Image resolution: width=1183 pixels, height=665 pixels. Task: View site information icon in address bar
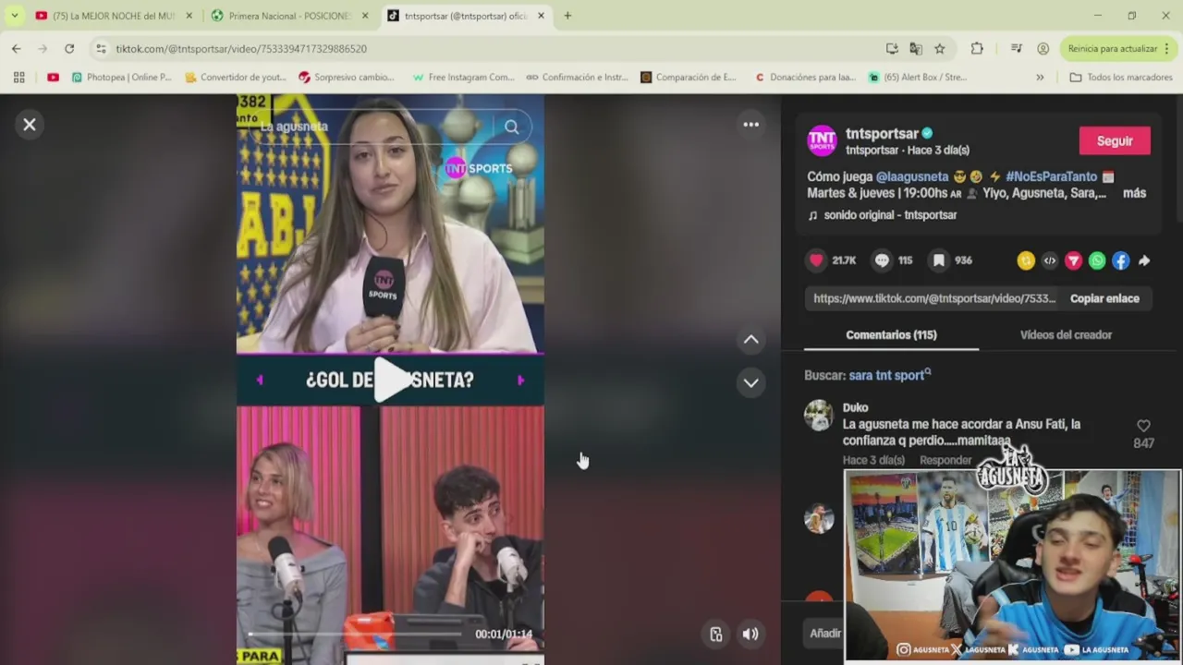point(101,49)
